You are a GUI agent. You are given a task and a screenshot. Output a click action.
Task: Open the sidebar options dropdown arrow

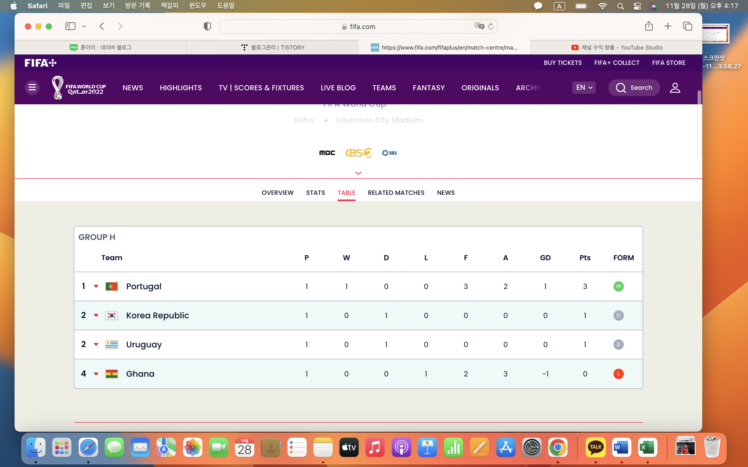[x=84, y=26]
